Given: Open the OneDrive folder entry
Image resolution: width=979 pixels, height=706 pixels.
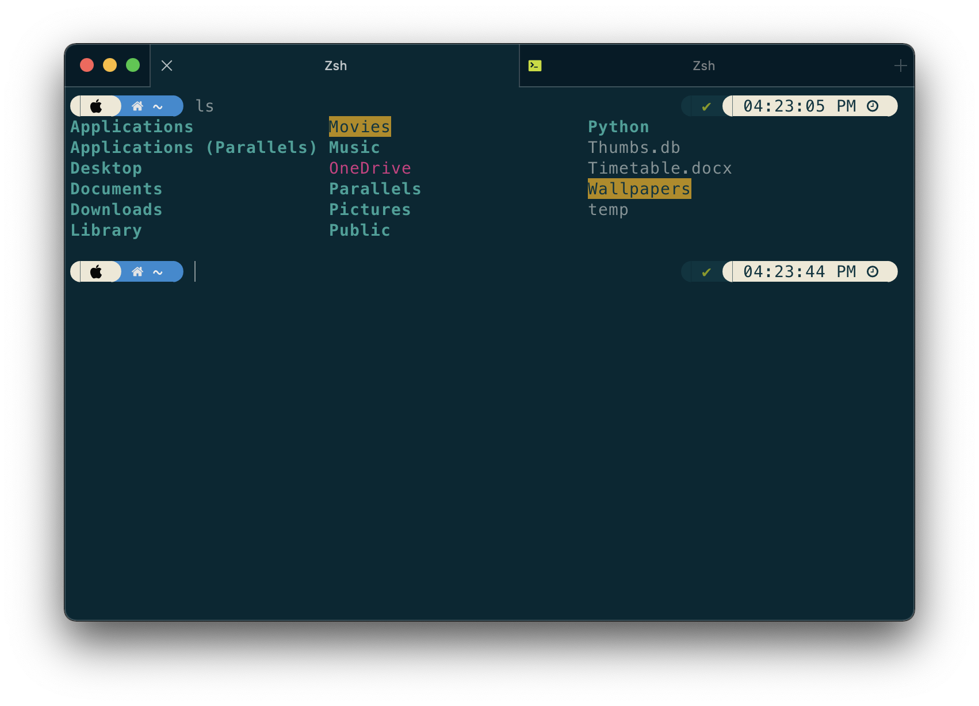Looking at the screenshot, I should click(370, 168).
